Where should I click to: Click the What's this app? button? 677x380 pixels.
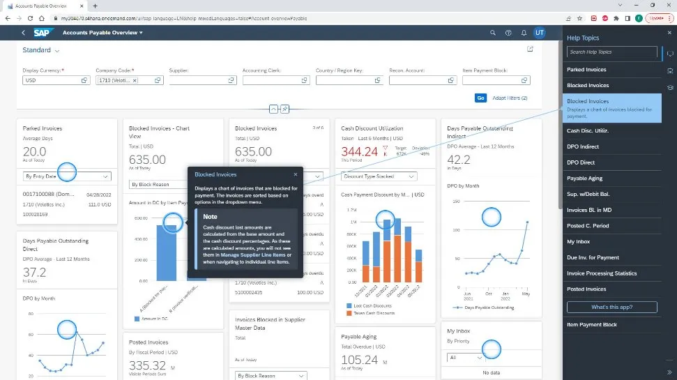612,307
